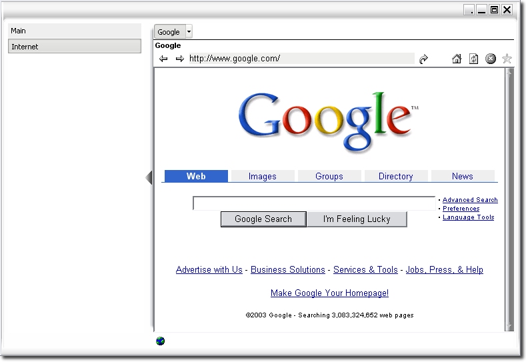Minimize the window

click(481, 10)
